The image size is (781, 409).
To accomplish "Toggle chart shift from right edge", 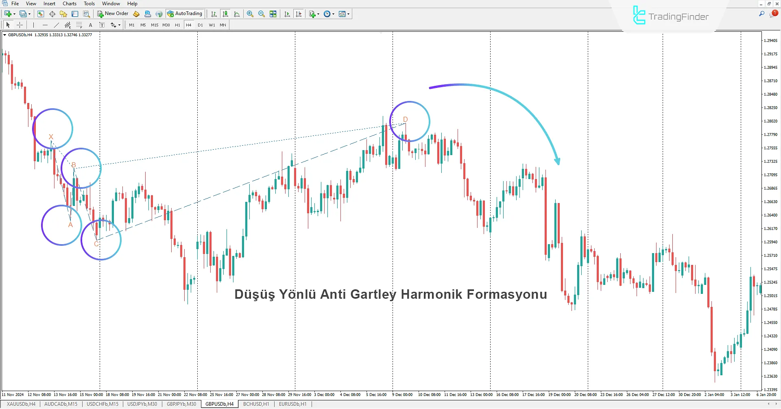I will pos(299,13).
